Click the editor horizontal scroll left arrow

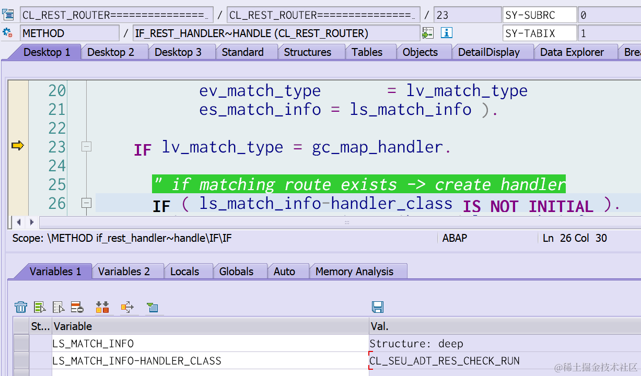(x=19, y=222)
